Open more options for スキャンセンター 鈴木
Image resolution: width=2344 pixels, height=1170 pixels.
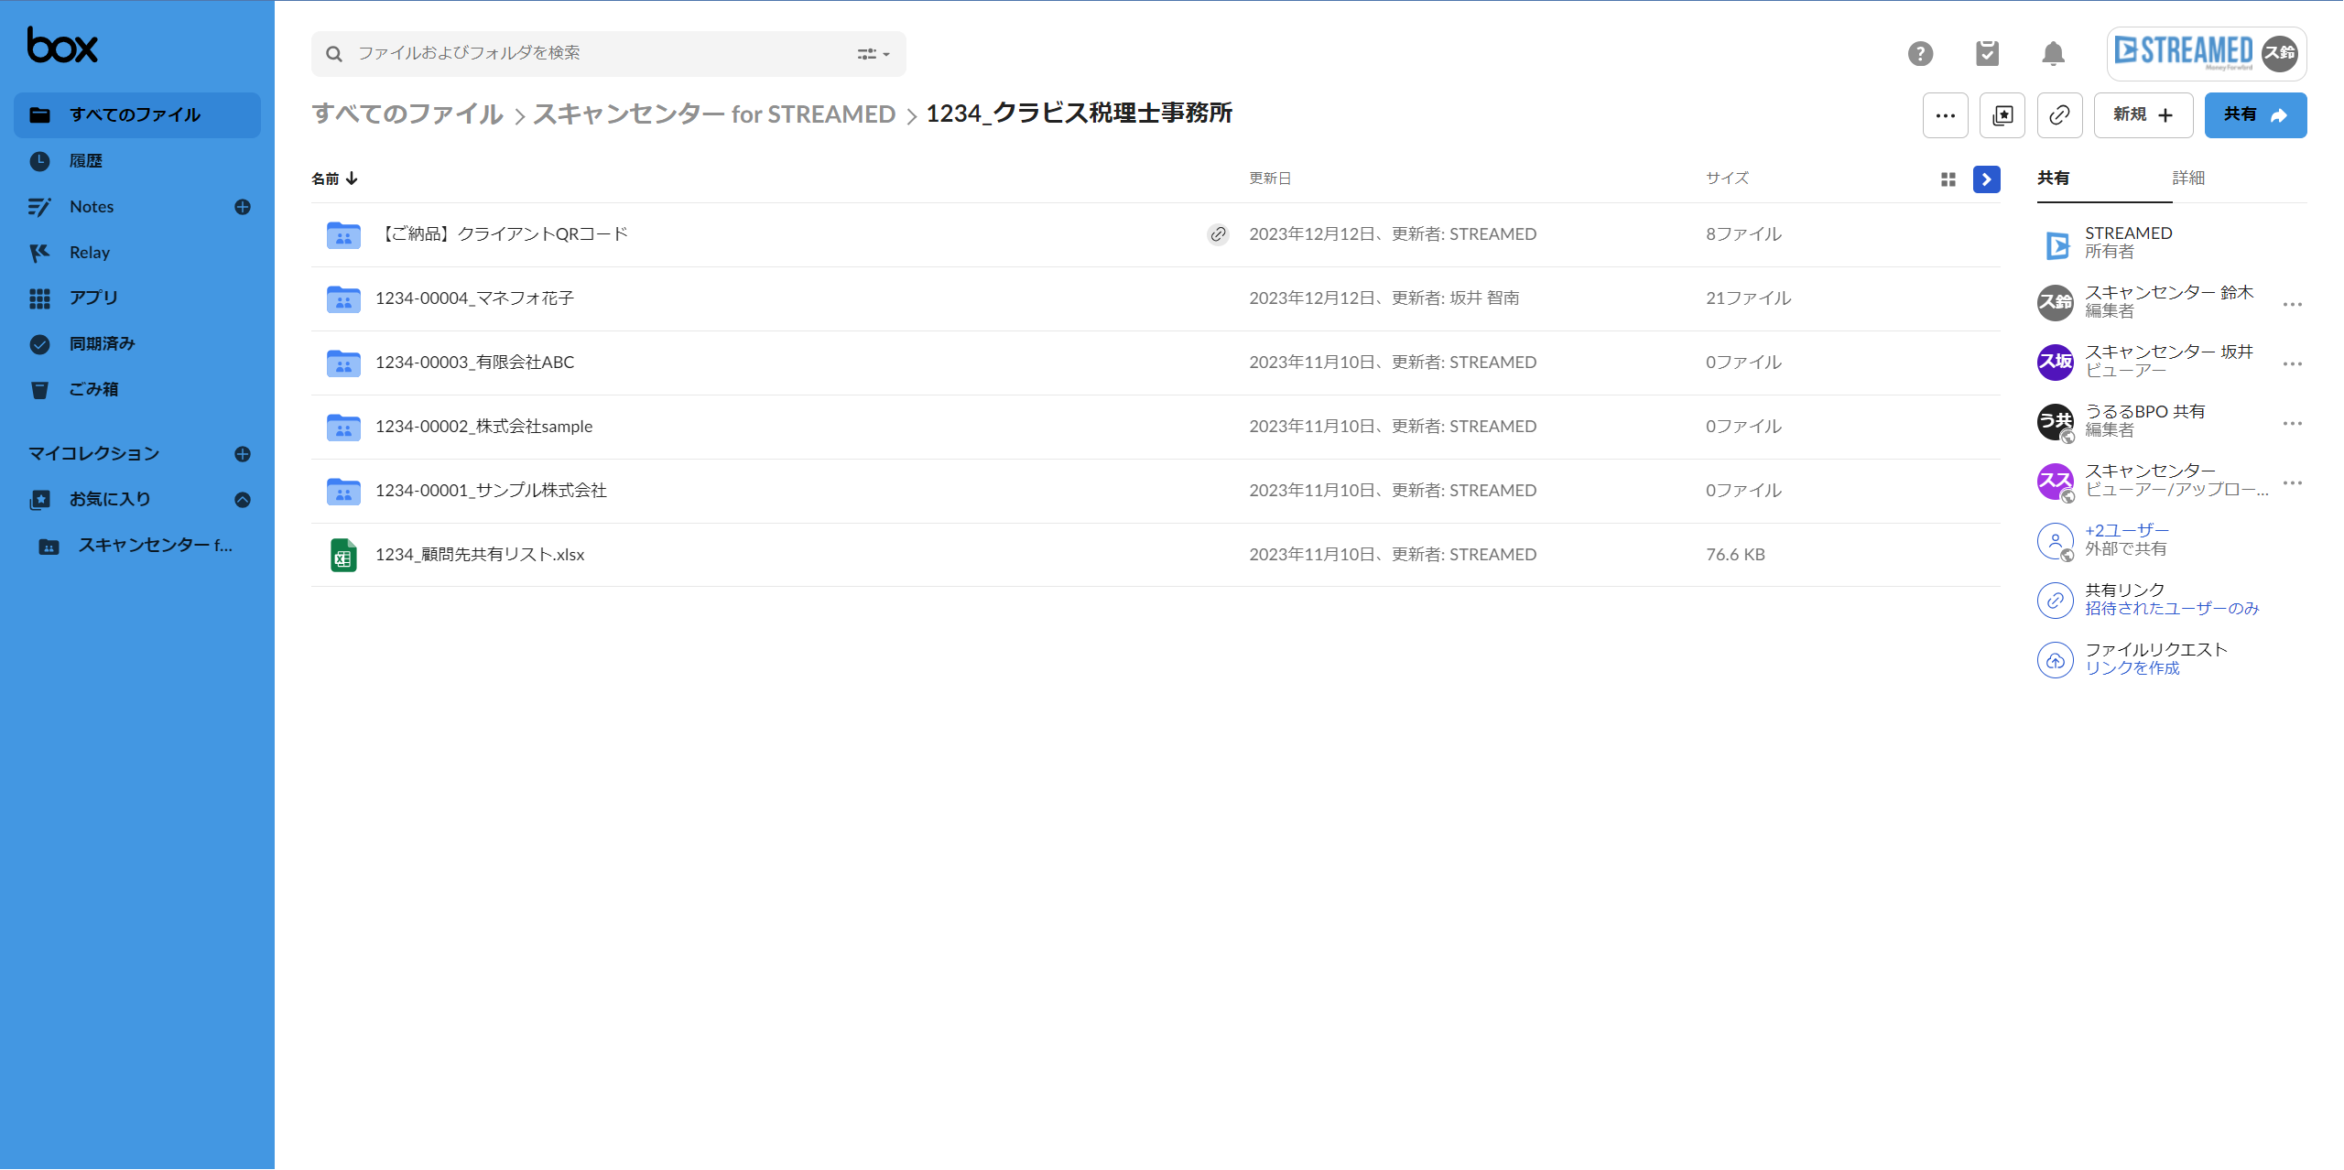2292,304
